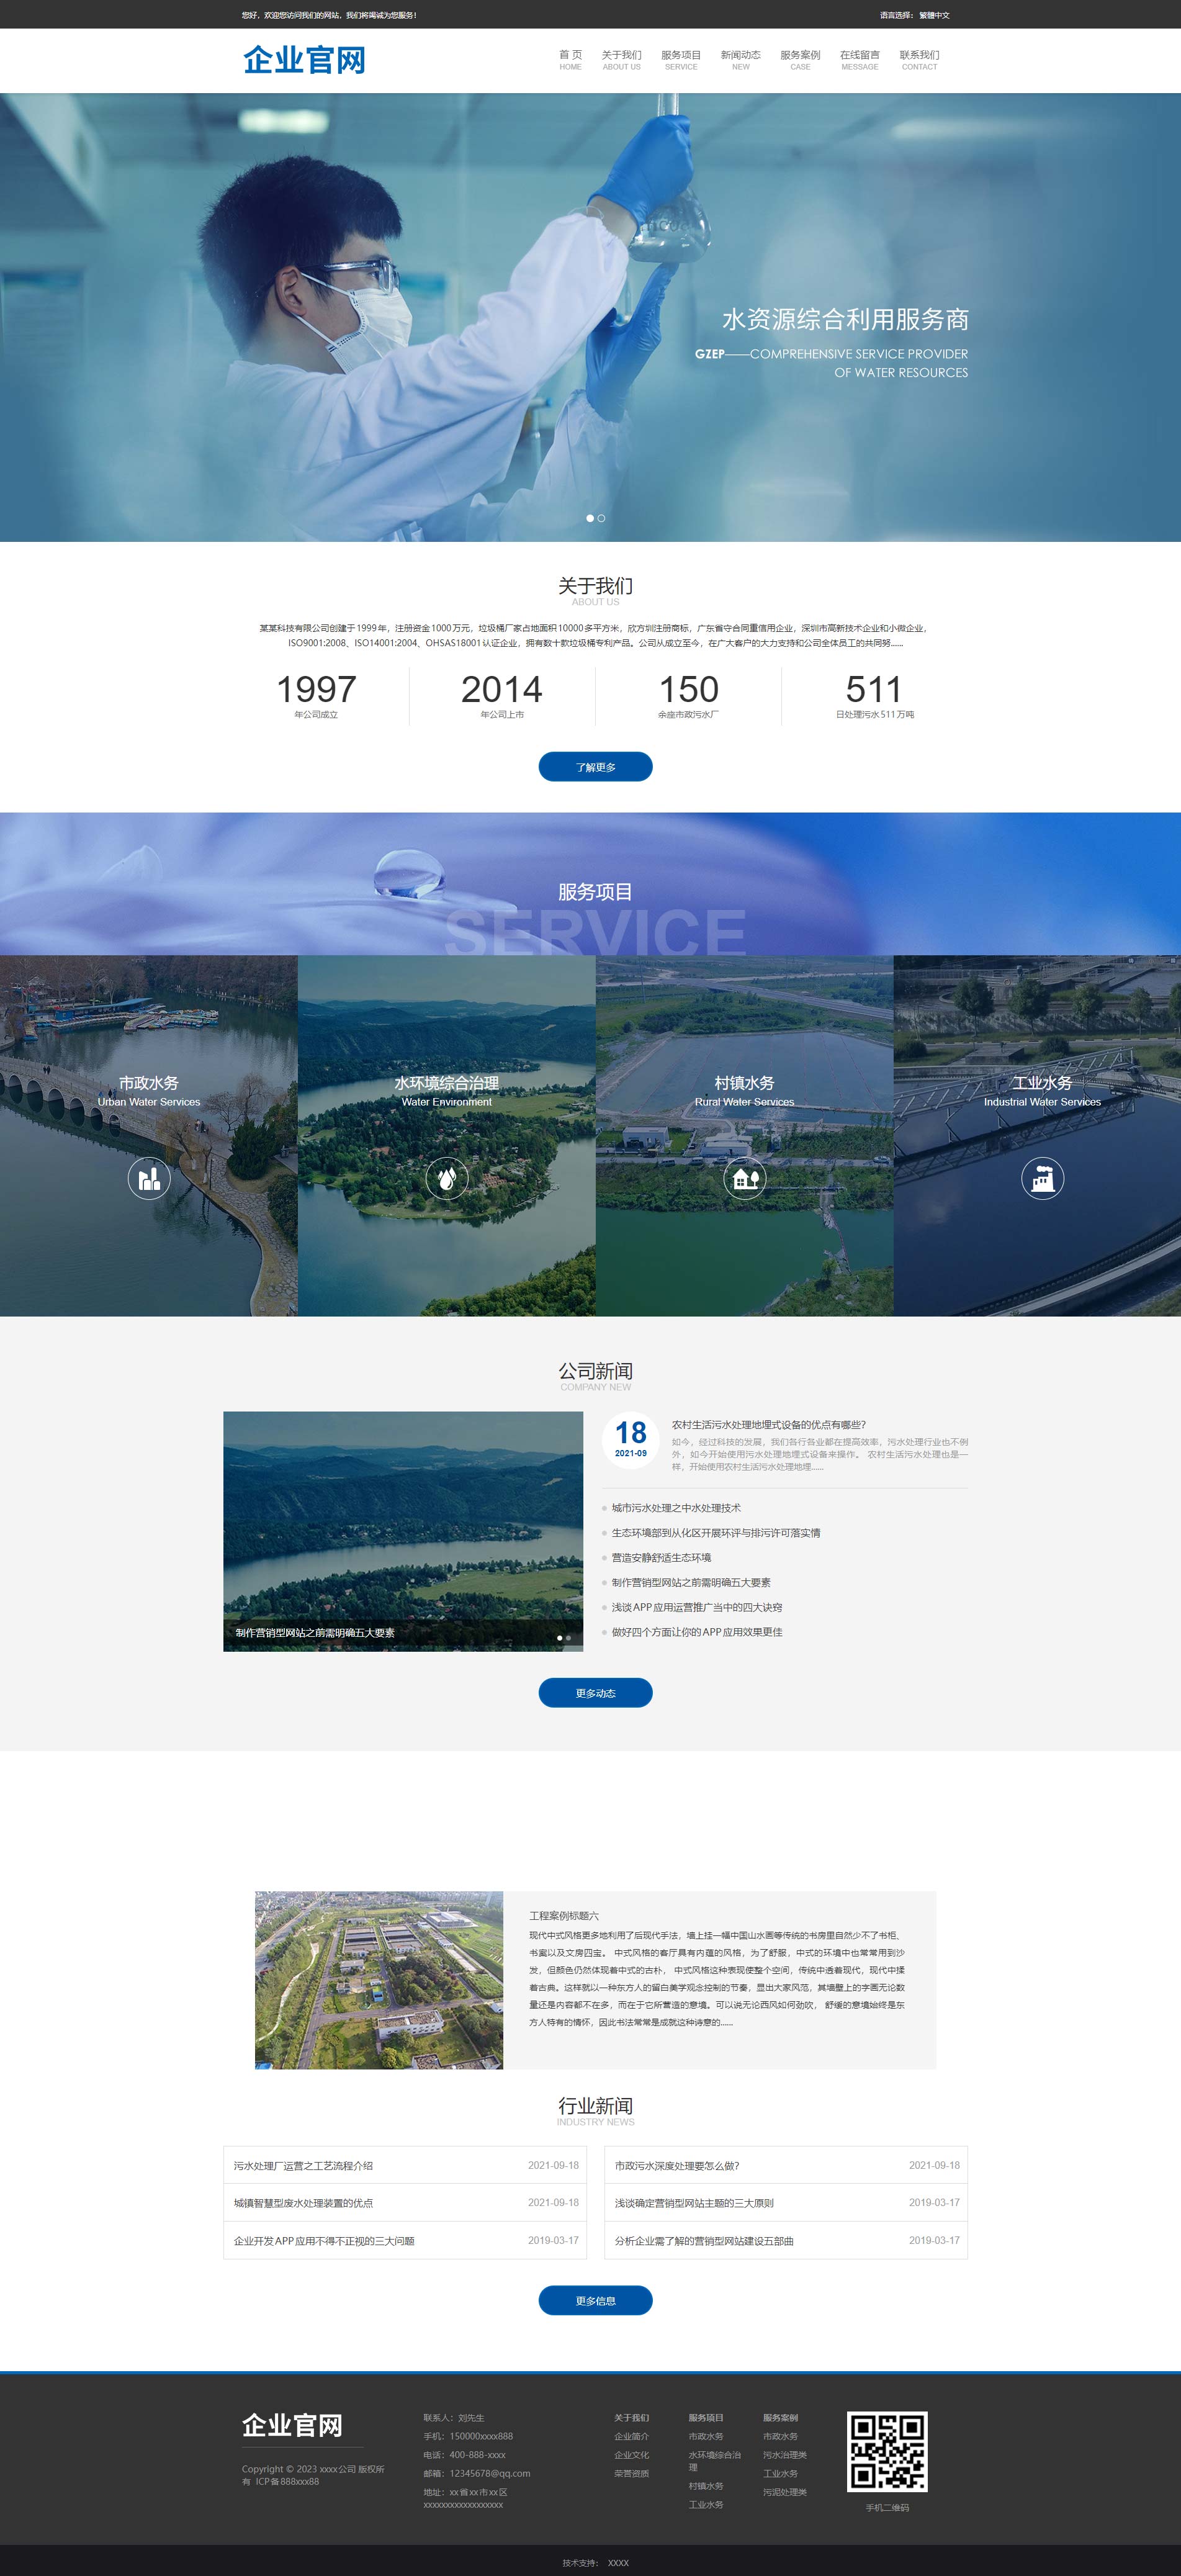Open the 市政水务 service card title
The height and width of the screenshot is (2576, 1181).
click(x=149, y=1083)
